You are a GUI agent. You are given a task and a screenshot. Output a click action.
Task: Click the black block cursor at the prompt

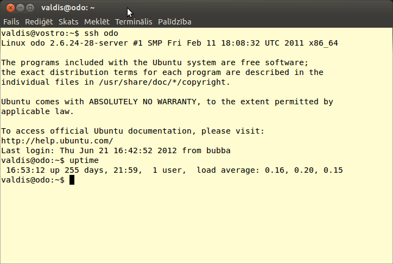(72, 180)
